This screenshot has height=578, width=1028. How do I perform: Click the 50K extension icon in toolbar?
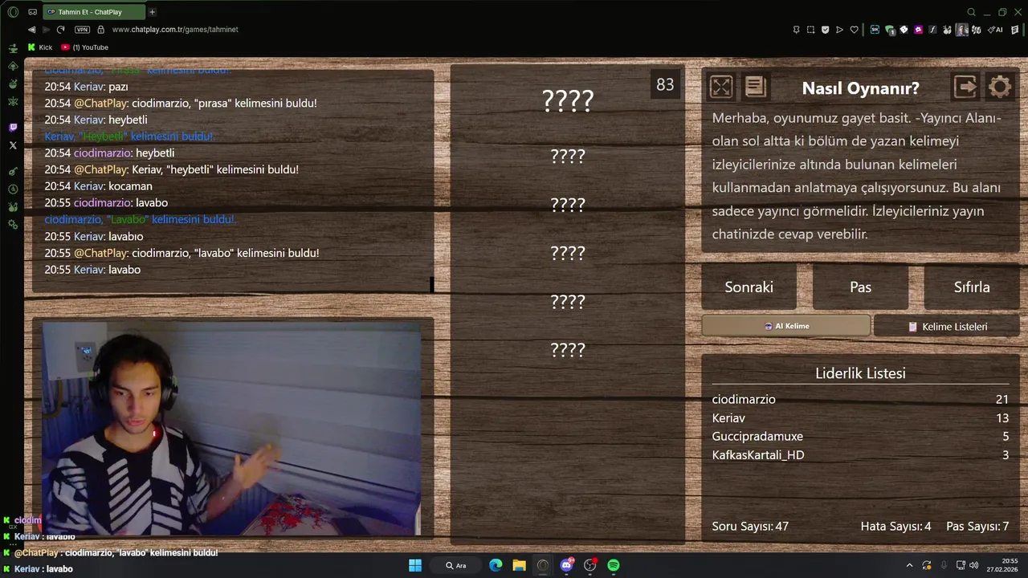click(x=875, y=30)
